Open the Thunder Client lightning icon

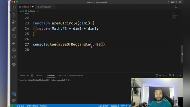coord(14,50)
